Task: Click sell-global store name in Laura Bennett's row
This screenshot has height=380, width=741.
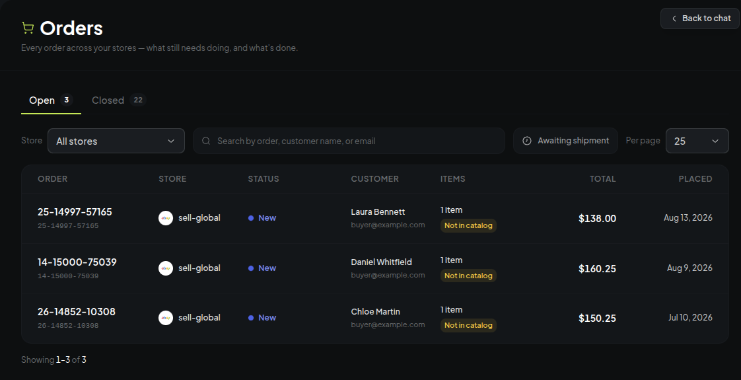Action: click(x=199, y=218)
